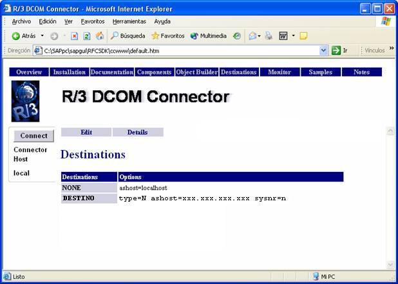Screen dimensions: 398x284
Task: Open the History icon in toolbar
Action: click(237, 36)
